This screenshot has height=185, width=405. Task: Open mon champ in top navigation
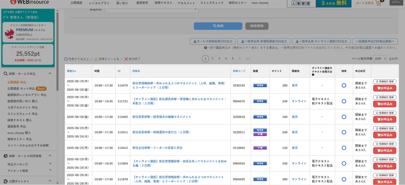click(260, 3)
